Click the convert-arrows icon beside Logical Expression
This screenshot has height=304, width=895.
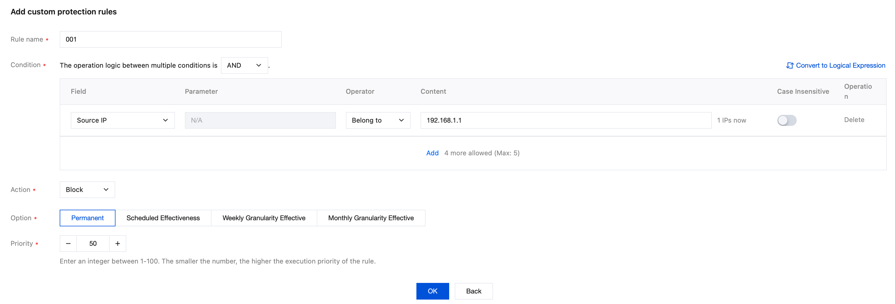pos(790,65)
